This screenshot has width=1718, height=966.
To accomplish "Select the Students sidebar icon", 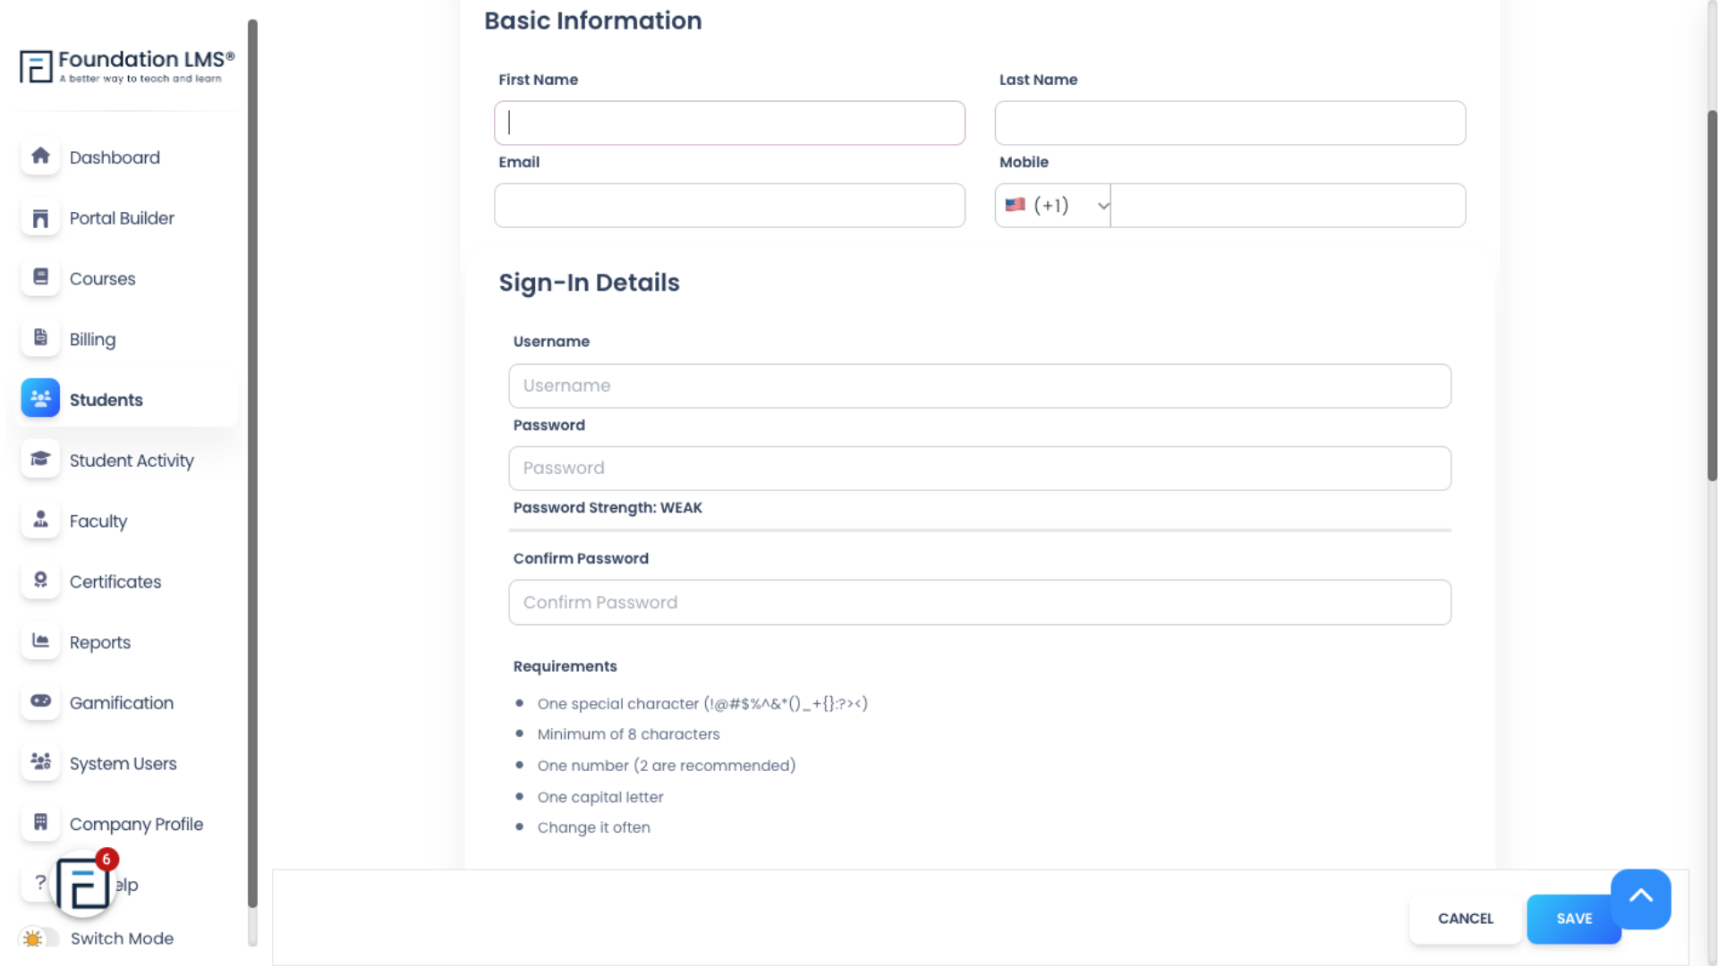I will point(40,397).
